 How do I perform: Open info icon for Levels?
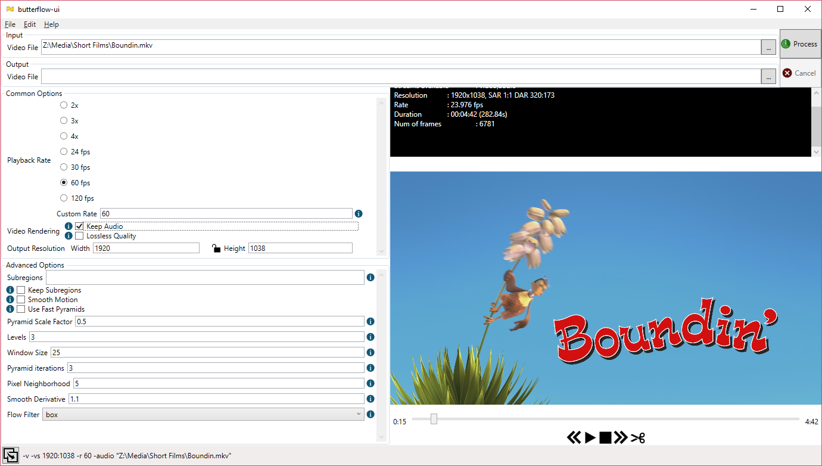tap(370, 337)
